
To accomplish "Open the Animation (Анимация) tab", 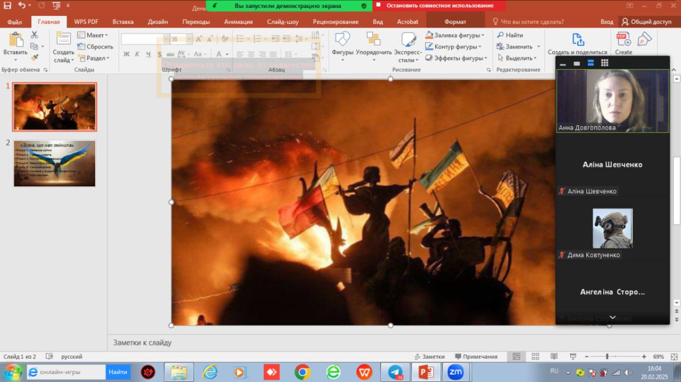I will [x=238, y=22].
